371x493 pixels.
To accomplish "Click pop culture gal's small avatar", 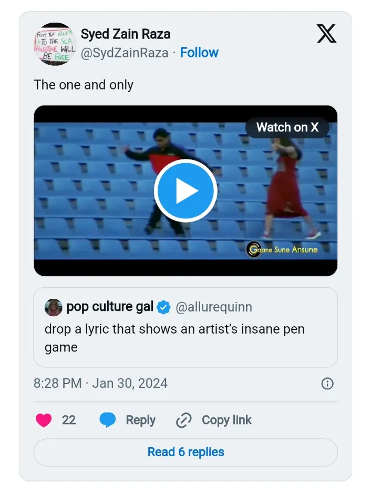I will click(54, 307).
